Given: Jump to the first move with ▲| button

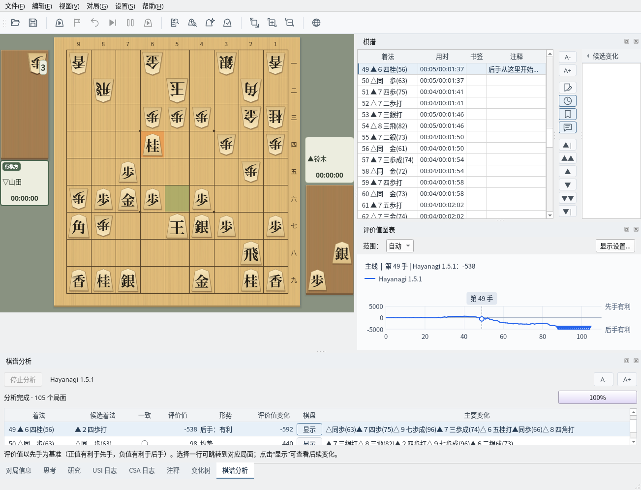Looking at the screenshot, I should click(568, 145).
